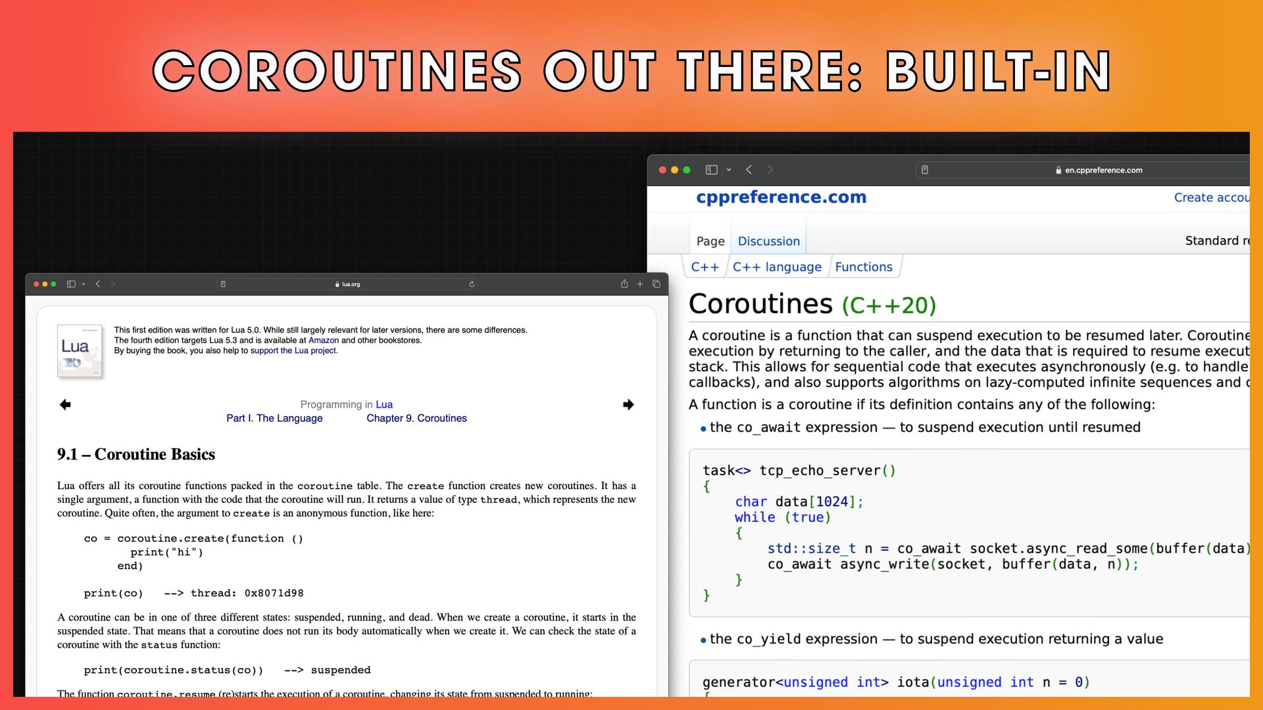Expand sidebar dropdown chevron in cppreference window
Viewport: 1263px width, 710px height.
[x=729, y=170]
